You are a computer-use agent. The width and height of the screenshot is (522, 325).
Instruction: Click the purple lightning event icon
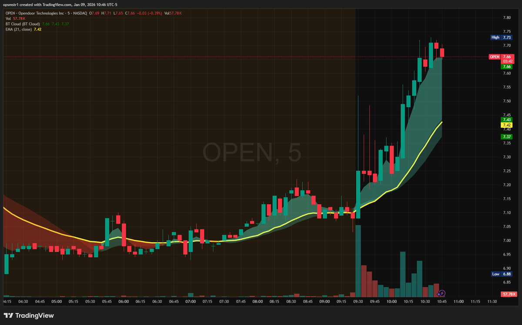tap(442, 294)
